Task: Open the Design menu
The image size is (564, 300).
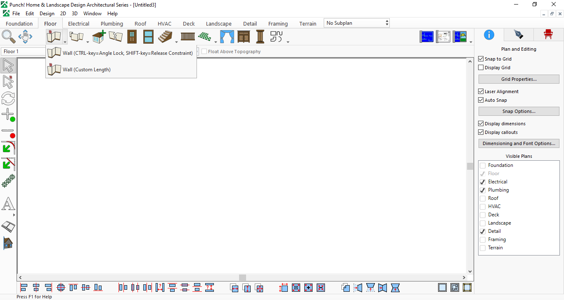Action: (47, 14)
